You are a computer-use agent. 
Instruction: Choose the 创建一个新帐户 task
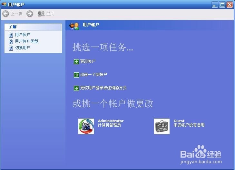tap(93, 74)
